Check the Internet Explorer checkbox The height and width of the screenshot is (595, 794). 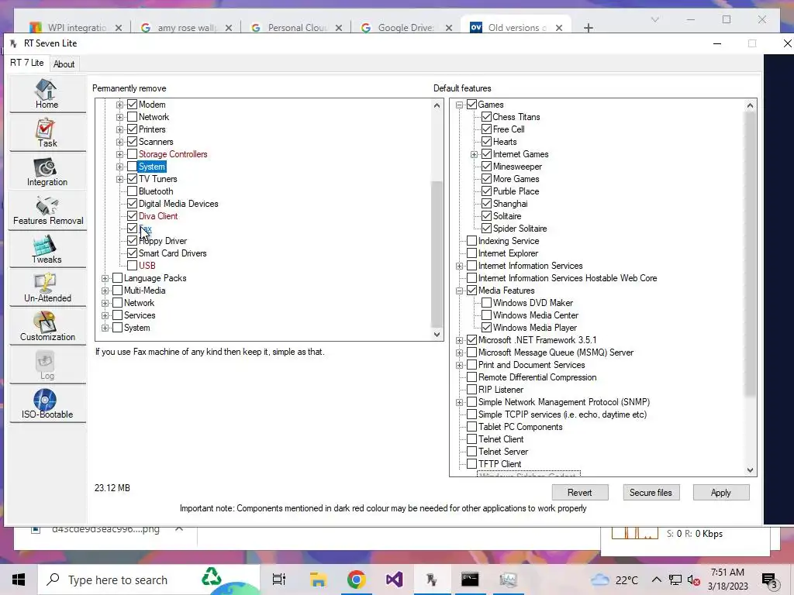point(471,253)
